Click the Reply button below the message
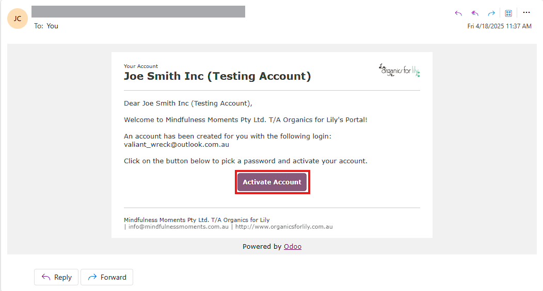Screen dimensions: 543x291 56,277
